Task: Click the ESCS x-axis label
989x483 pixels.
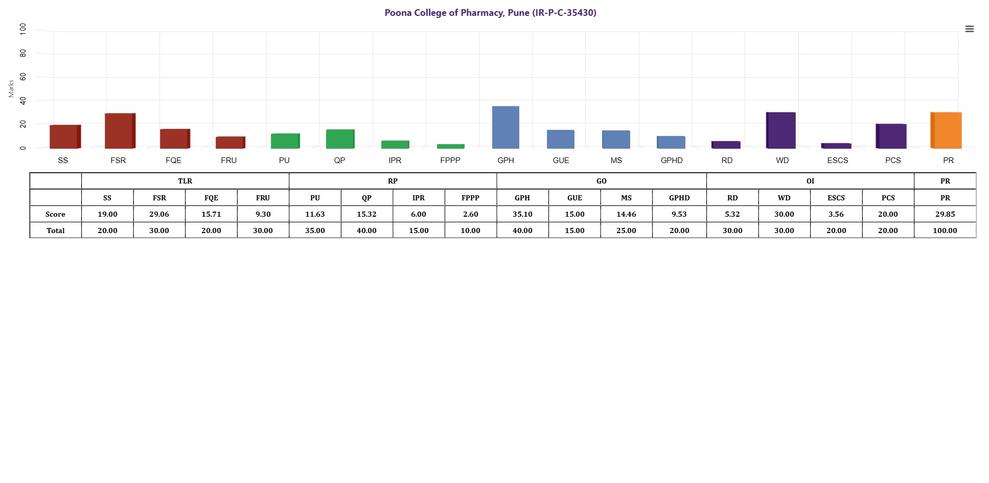Action: click(838, 160)
